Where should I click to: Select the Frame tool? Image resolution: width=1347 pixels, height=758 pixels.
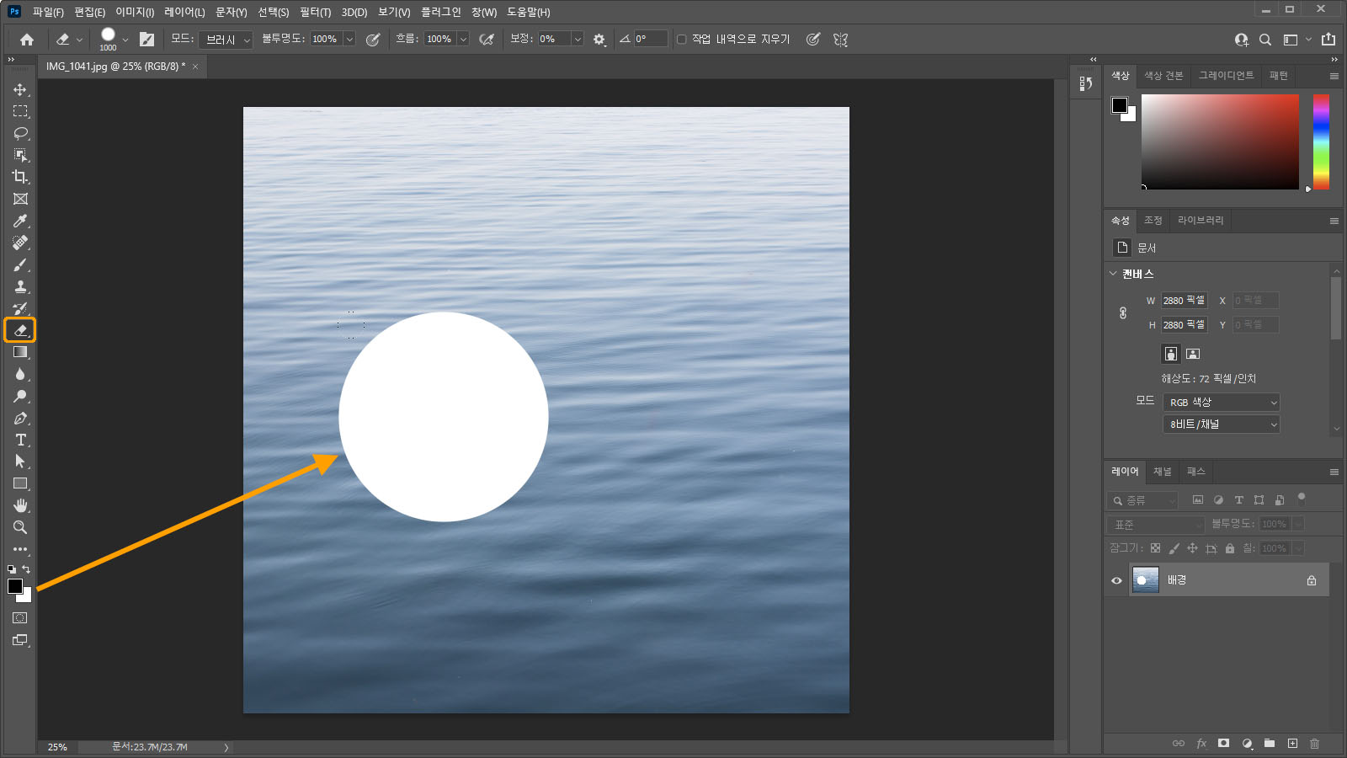click(20, 199)
